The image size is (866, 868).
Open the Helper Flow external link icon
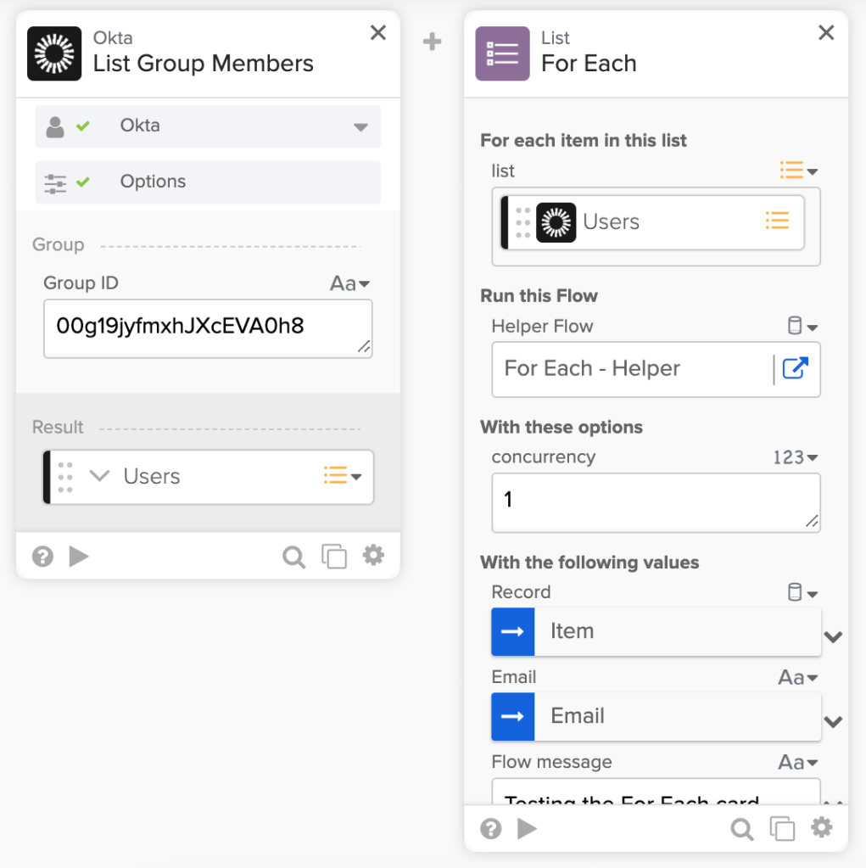[x=795, y=368]
